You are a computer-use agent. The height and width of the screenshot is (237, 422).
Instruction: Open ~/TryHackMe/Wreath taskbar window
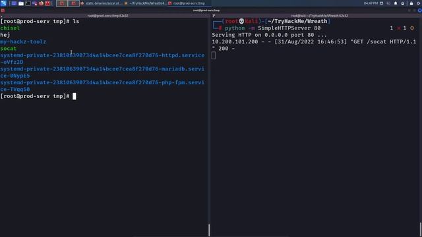point(146,3)
